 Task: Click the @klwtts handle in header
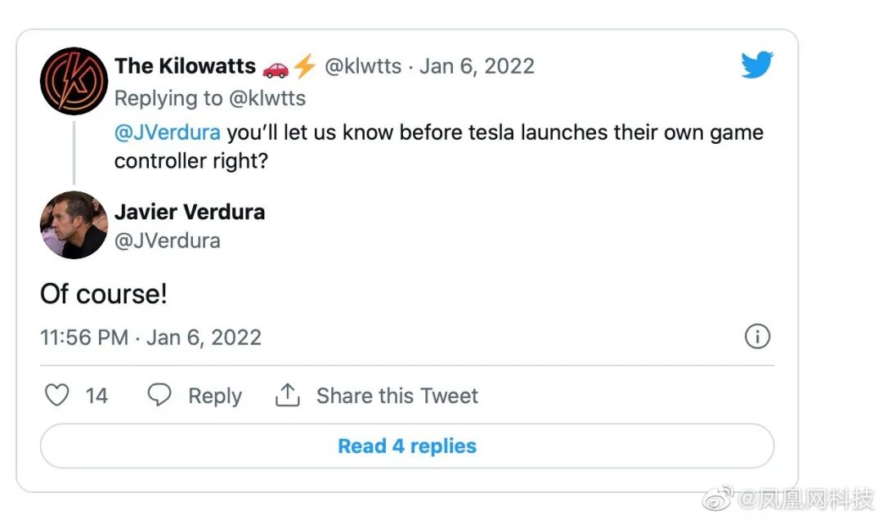[x=363, y=66]
